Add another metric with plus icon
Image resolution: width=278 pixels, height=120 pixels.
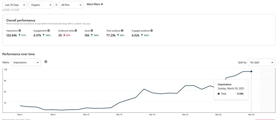(46, 62)
